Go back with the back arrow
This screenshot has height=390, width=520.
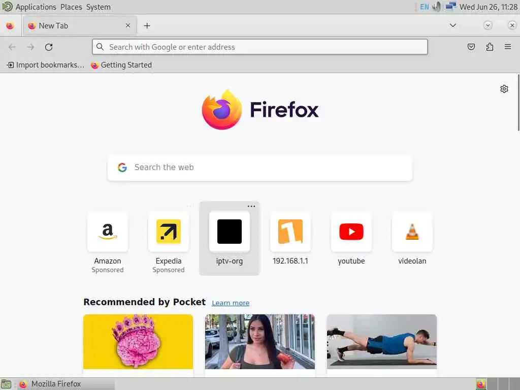(12, 47)
